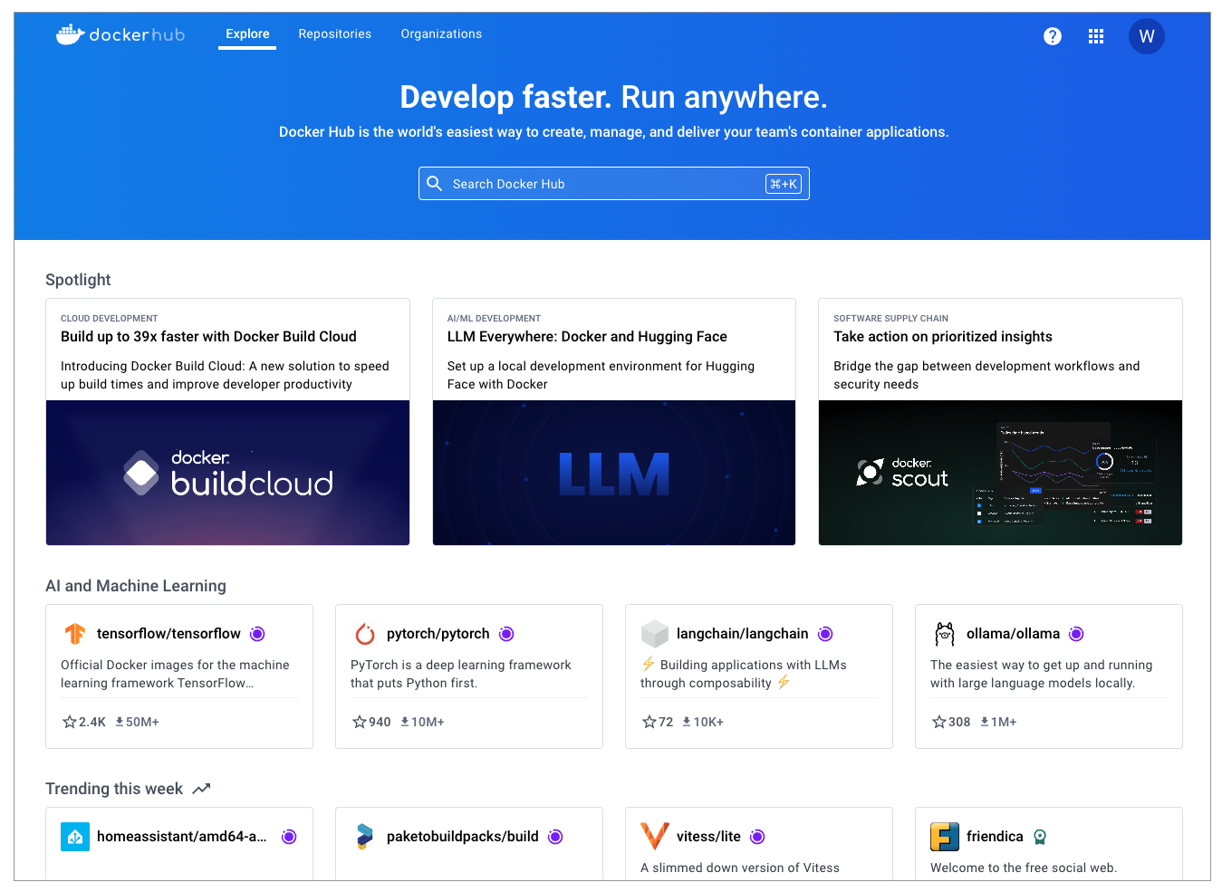Open pytorch/pytorch repository

pos(438,634)
